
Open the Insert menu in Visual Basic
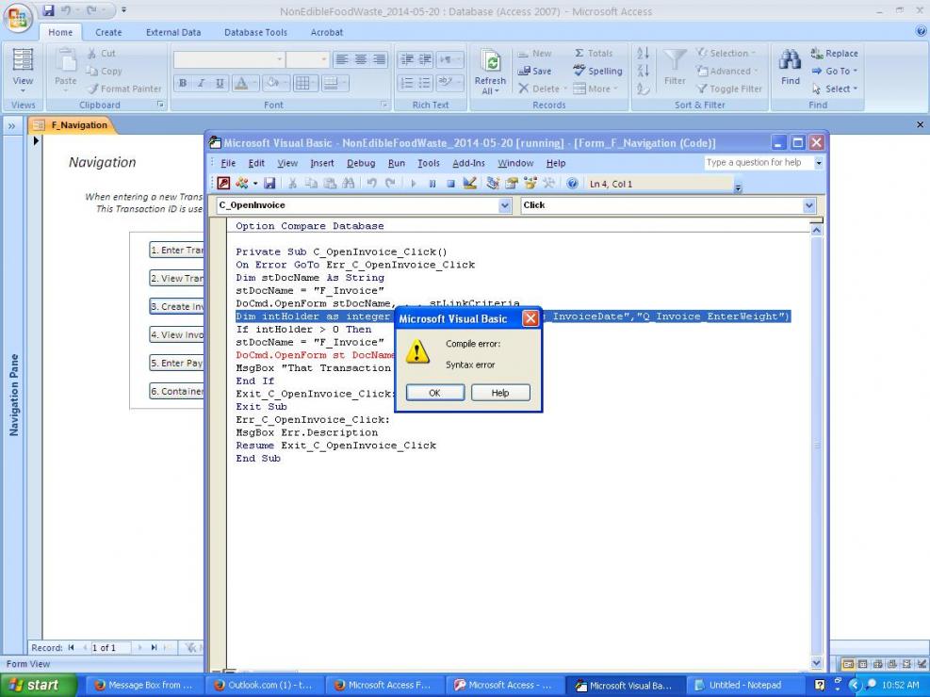tap(322, 163)
